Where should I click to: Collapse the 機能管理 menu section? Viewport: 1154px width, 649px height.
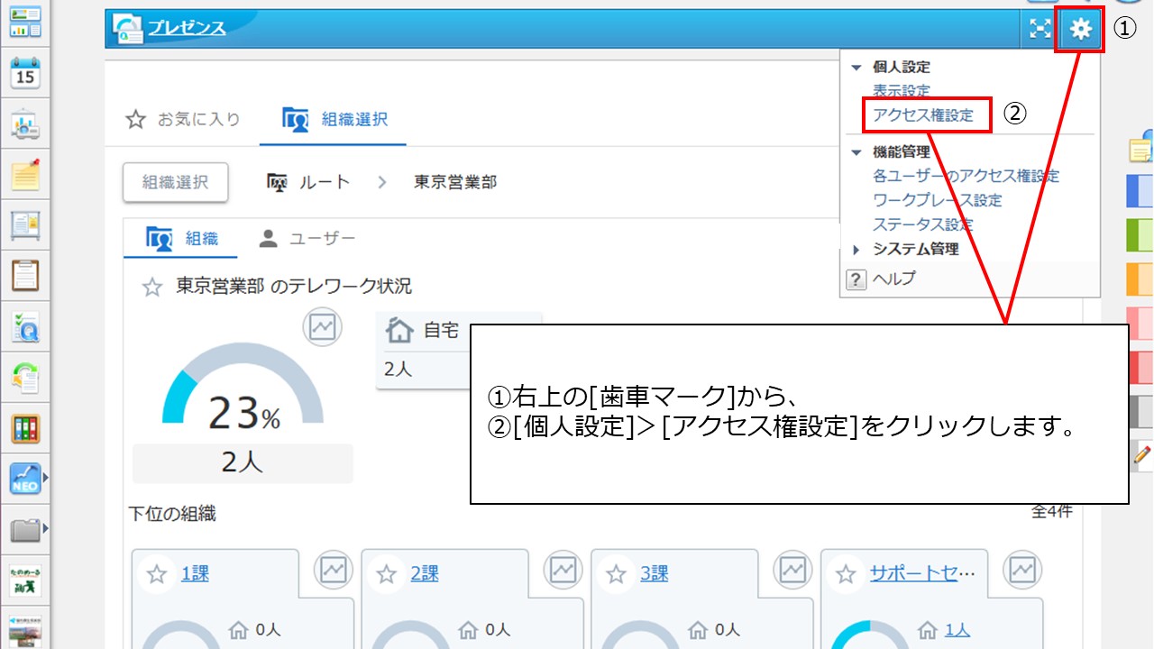pyautogui.click(x=856, y=153)
